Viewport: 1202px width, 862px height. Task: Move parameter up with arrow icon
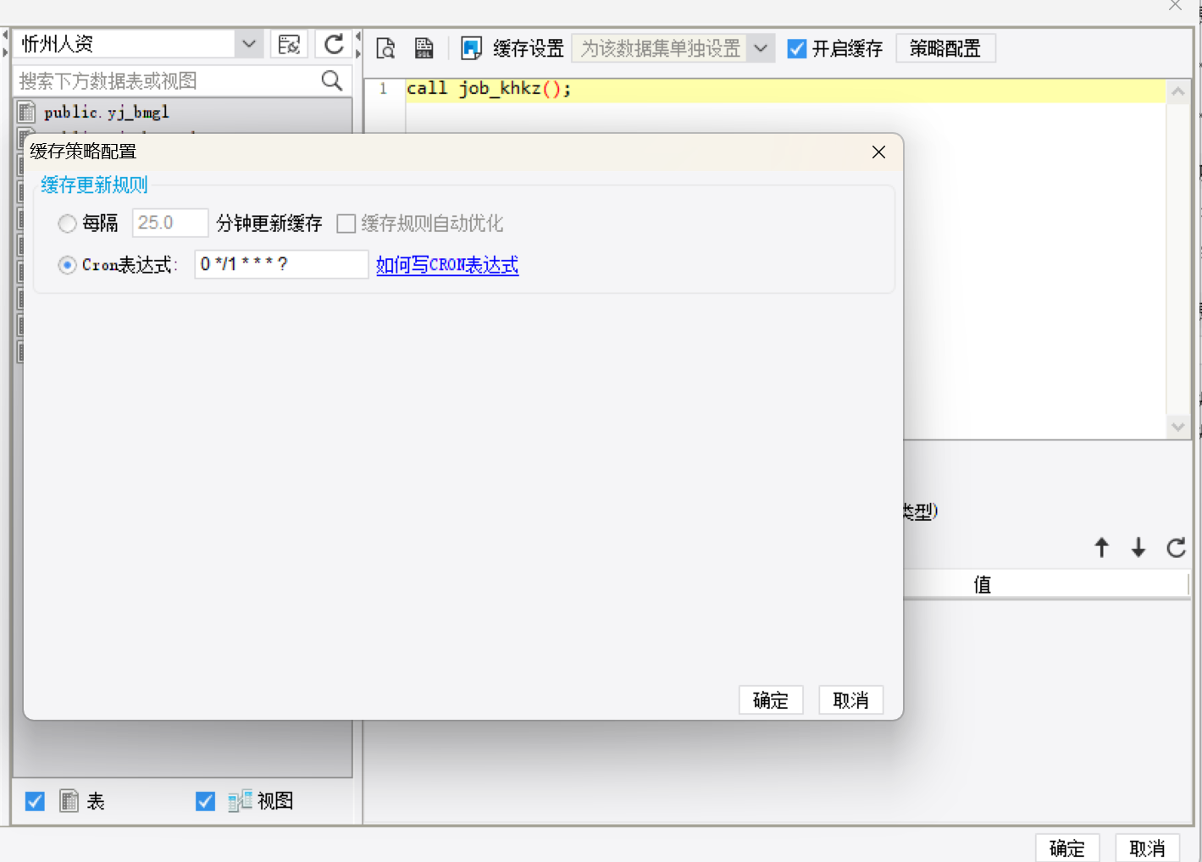[1101, 548]
